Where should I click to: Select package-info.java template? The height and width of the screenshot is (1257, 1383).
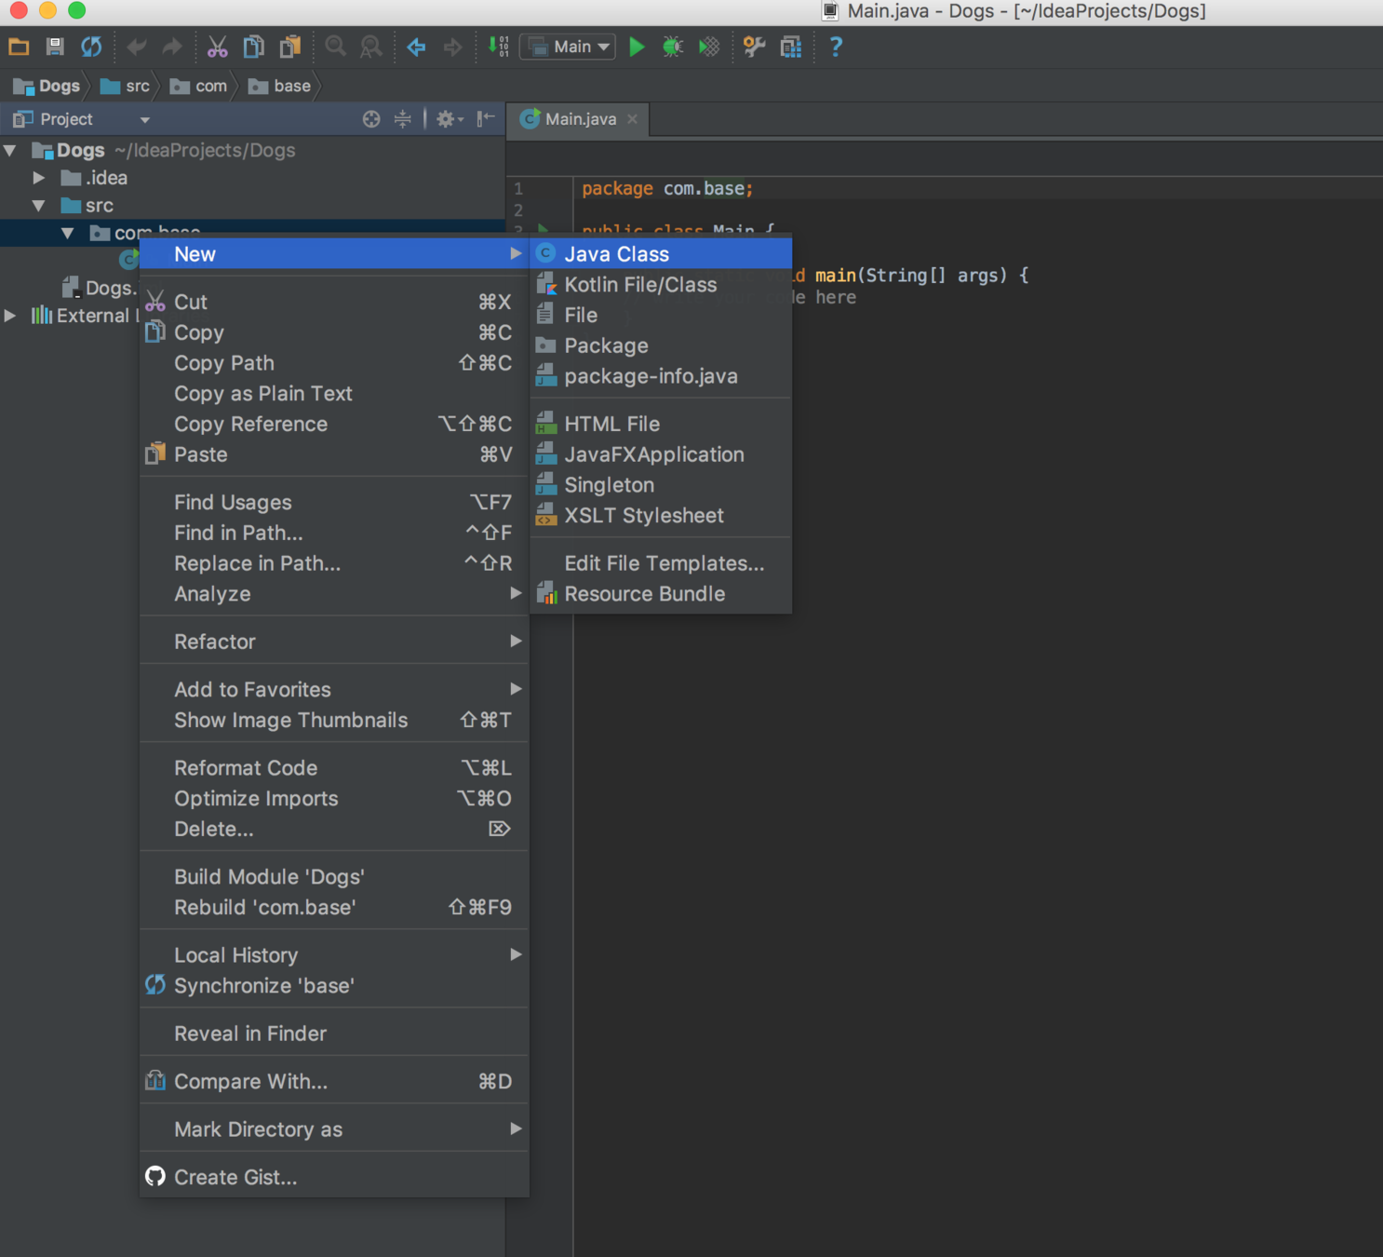click(661, 376)
